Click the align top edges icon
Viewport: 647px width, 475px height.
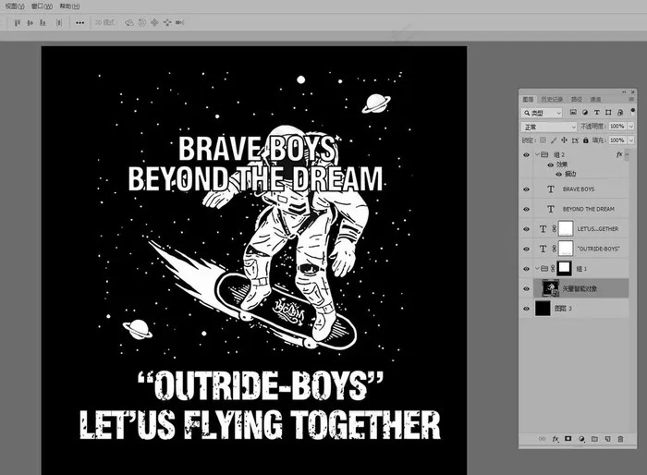coord(17,23)
